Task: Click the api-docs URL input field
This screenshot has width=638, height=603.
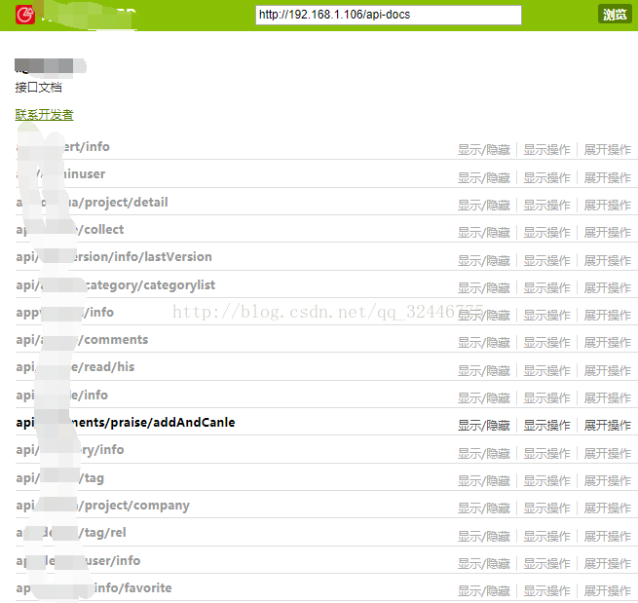Action: click(x=389, y=15)
